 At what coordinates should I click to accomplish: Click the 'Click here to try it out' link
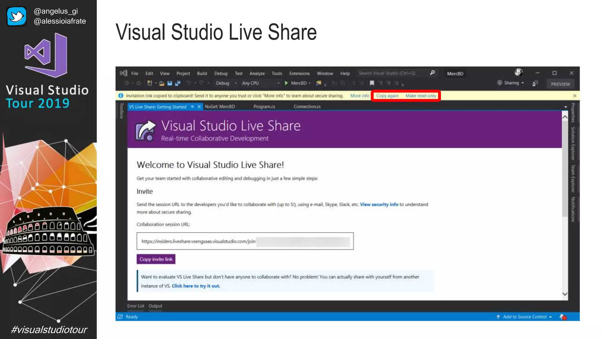click(x=196, y=286)
